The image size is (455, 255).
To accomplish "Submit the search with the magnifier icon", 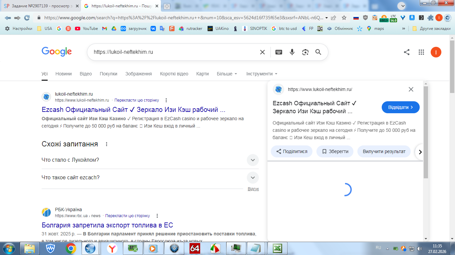I will coord(318,52).
